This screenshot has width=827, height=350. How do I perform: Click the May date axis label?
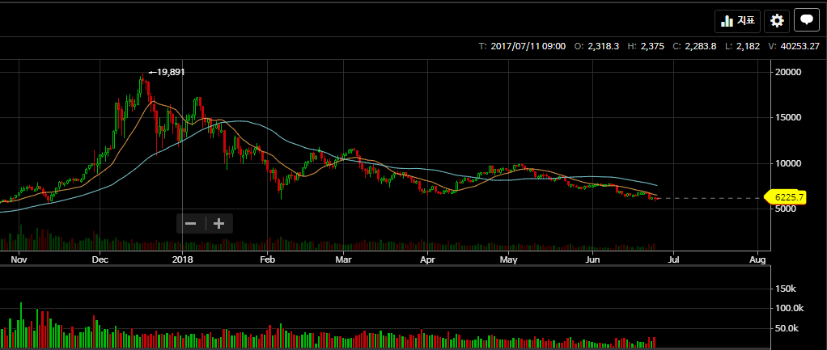click(x=509, y=259)
